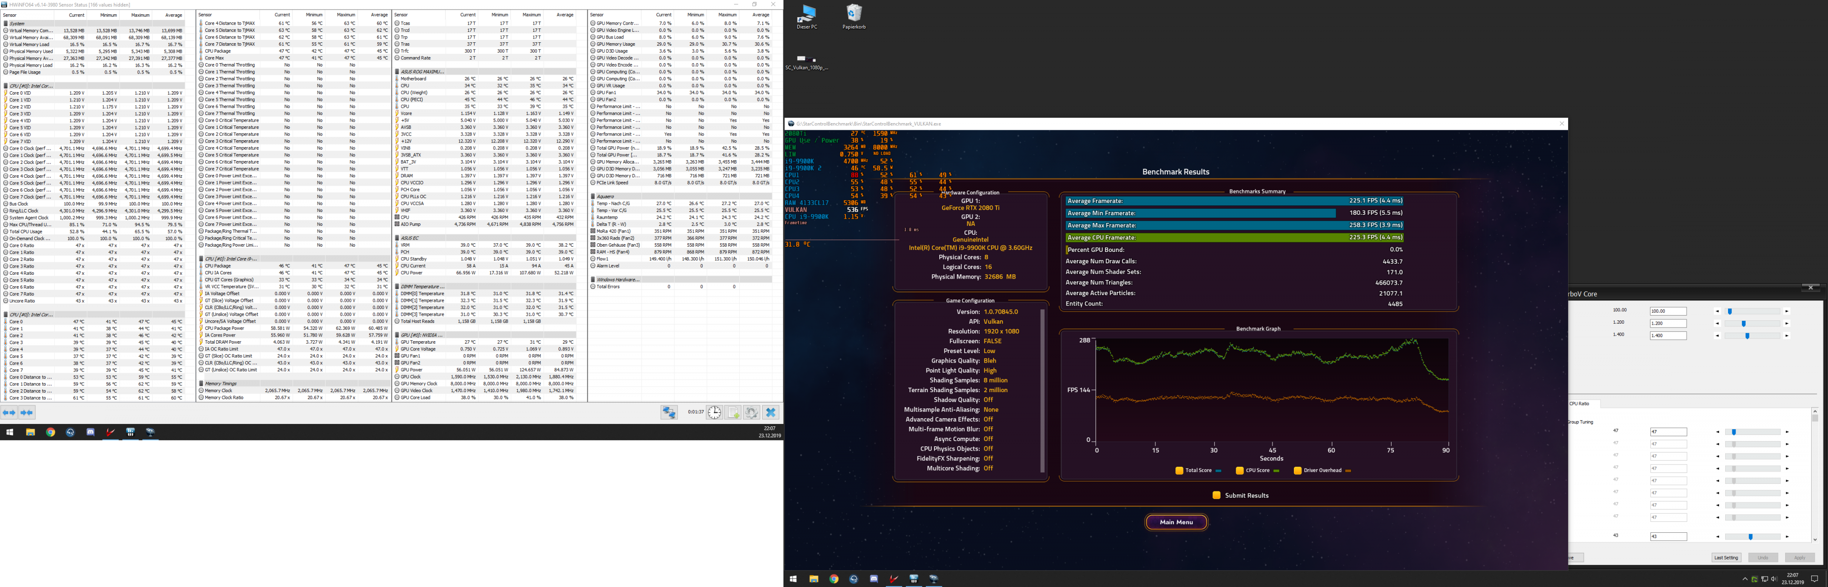Select Papierkorb recycle bin desktop icon

point(854,17)
